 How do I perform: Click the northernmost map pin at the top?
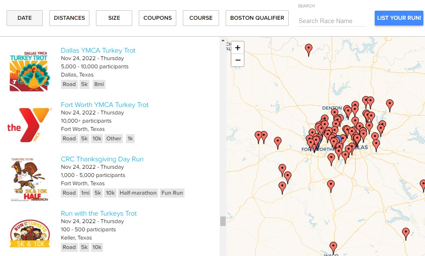[x=308, y=49]
